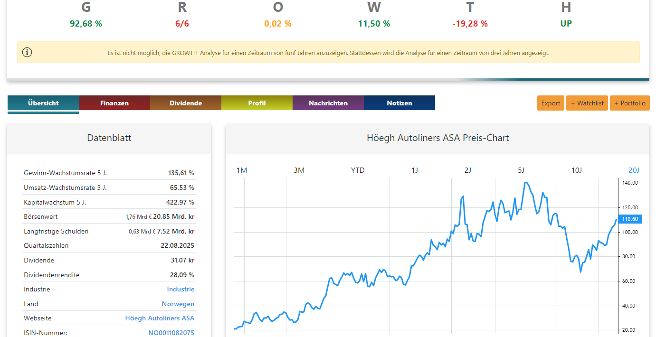Select the Profil tab

coord(257,103)
